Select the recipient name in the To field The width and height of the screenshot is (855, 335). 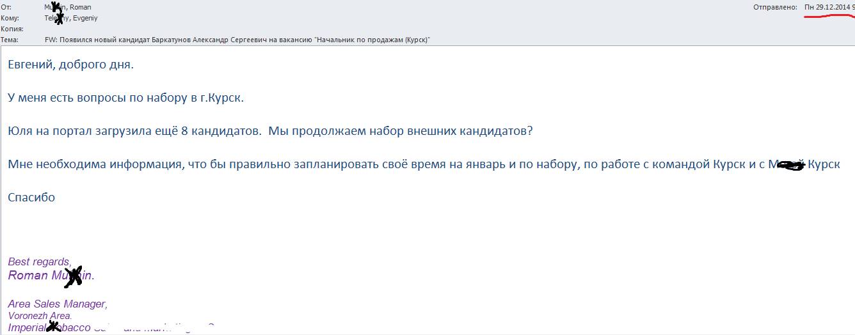click(70, 19)
